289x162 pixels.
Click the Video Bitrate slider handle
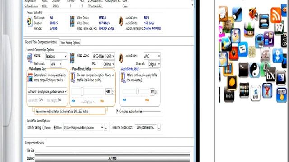coord(82,91)
